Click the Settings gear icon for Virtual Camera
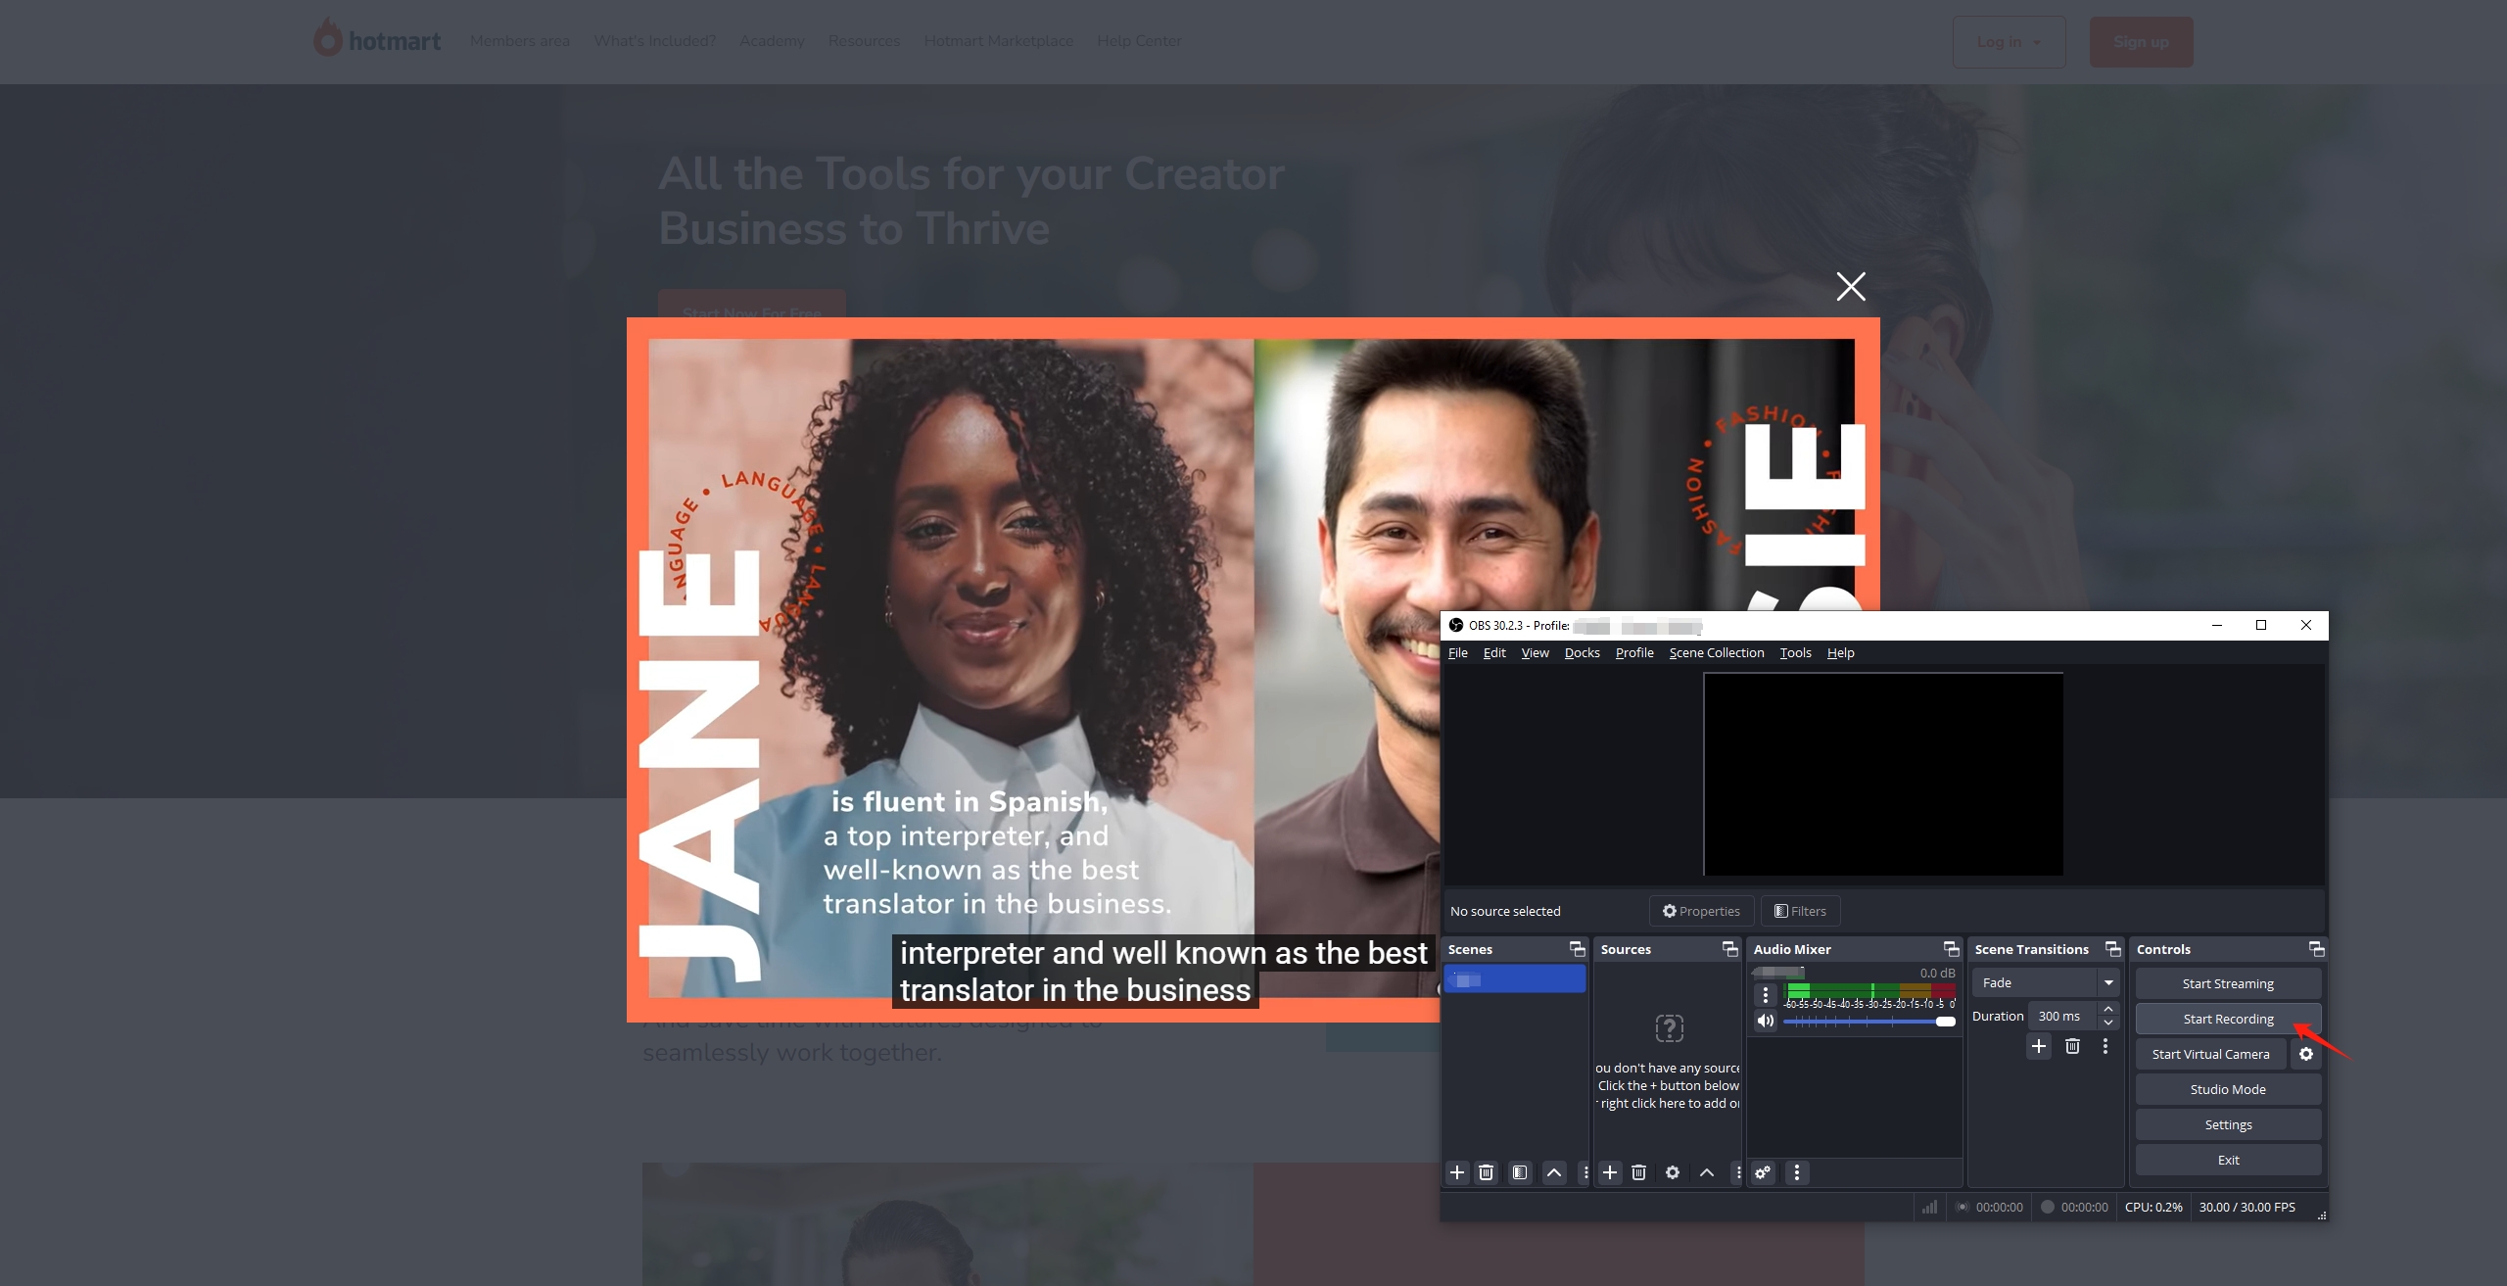Viewport: 2507px width, 1286px height. (x=2307, y=1055)
